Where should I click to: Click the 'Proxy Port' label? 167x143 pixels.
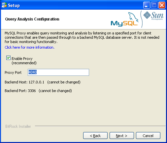pos(13,72)
